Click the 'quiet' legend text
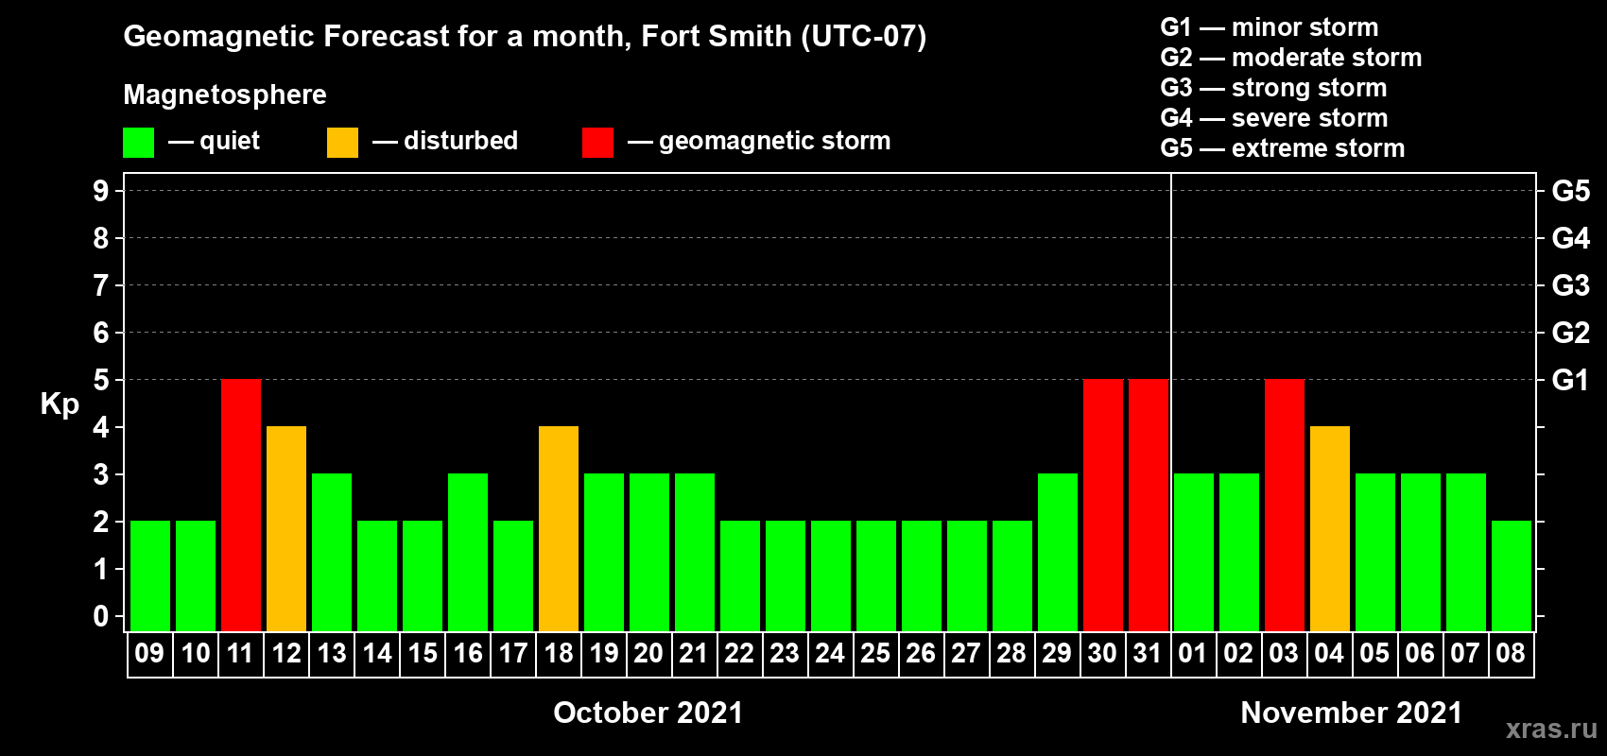The height and width of the screenshot is (756, 1607). click(230, 142)
